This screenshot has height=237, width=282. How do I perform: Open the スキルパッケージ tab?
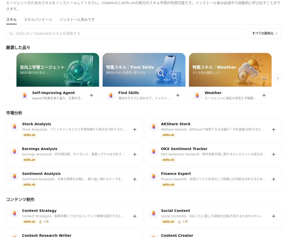pos(38,20)
